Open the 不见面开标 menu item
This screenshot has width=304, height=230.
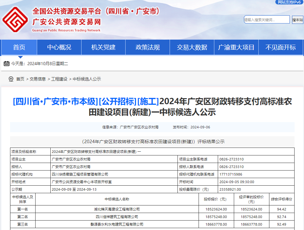281,48
